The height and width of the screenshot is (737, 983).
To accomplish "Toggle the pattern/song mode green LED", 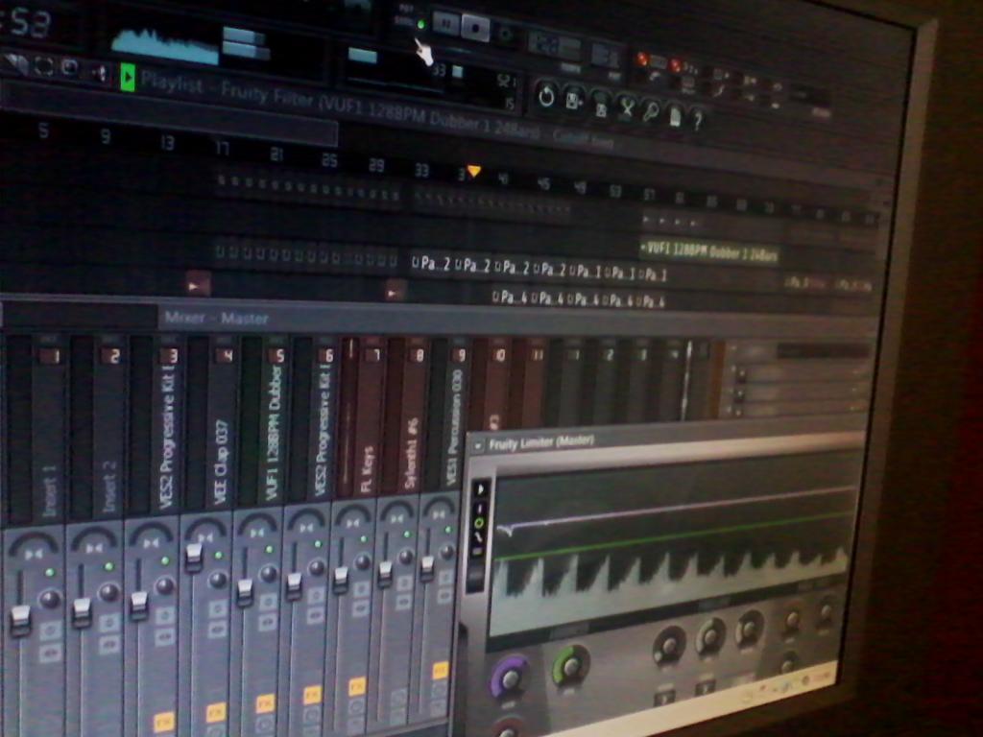I will [421, 24].
